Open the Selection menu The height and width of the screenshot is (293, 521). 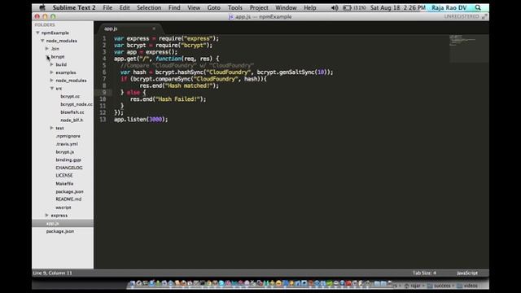pos(149,7)
